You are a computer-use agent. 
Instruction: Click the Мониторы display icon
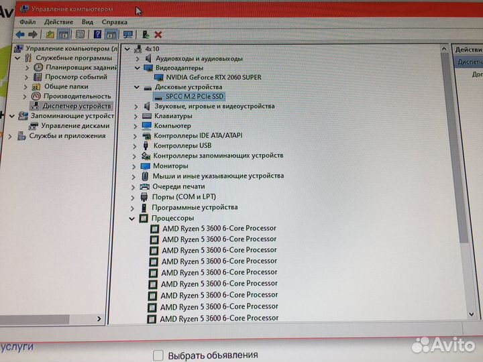tap(145, 166)
